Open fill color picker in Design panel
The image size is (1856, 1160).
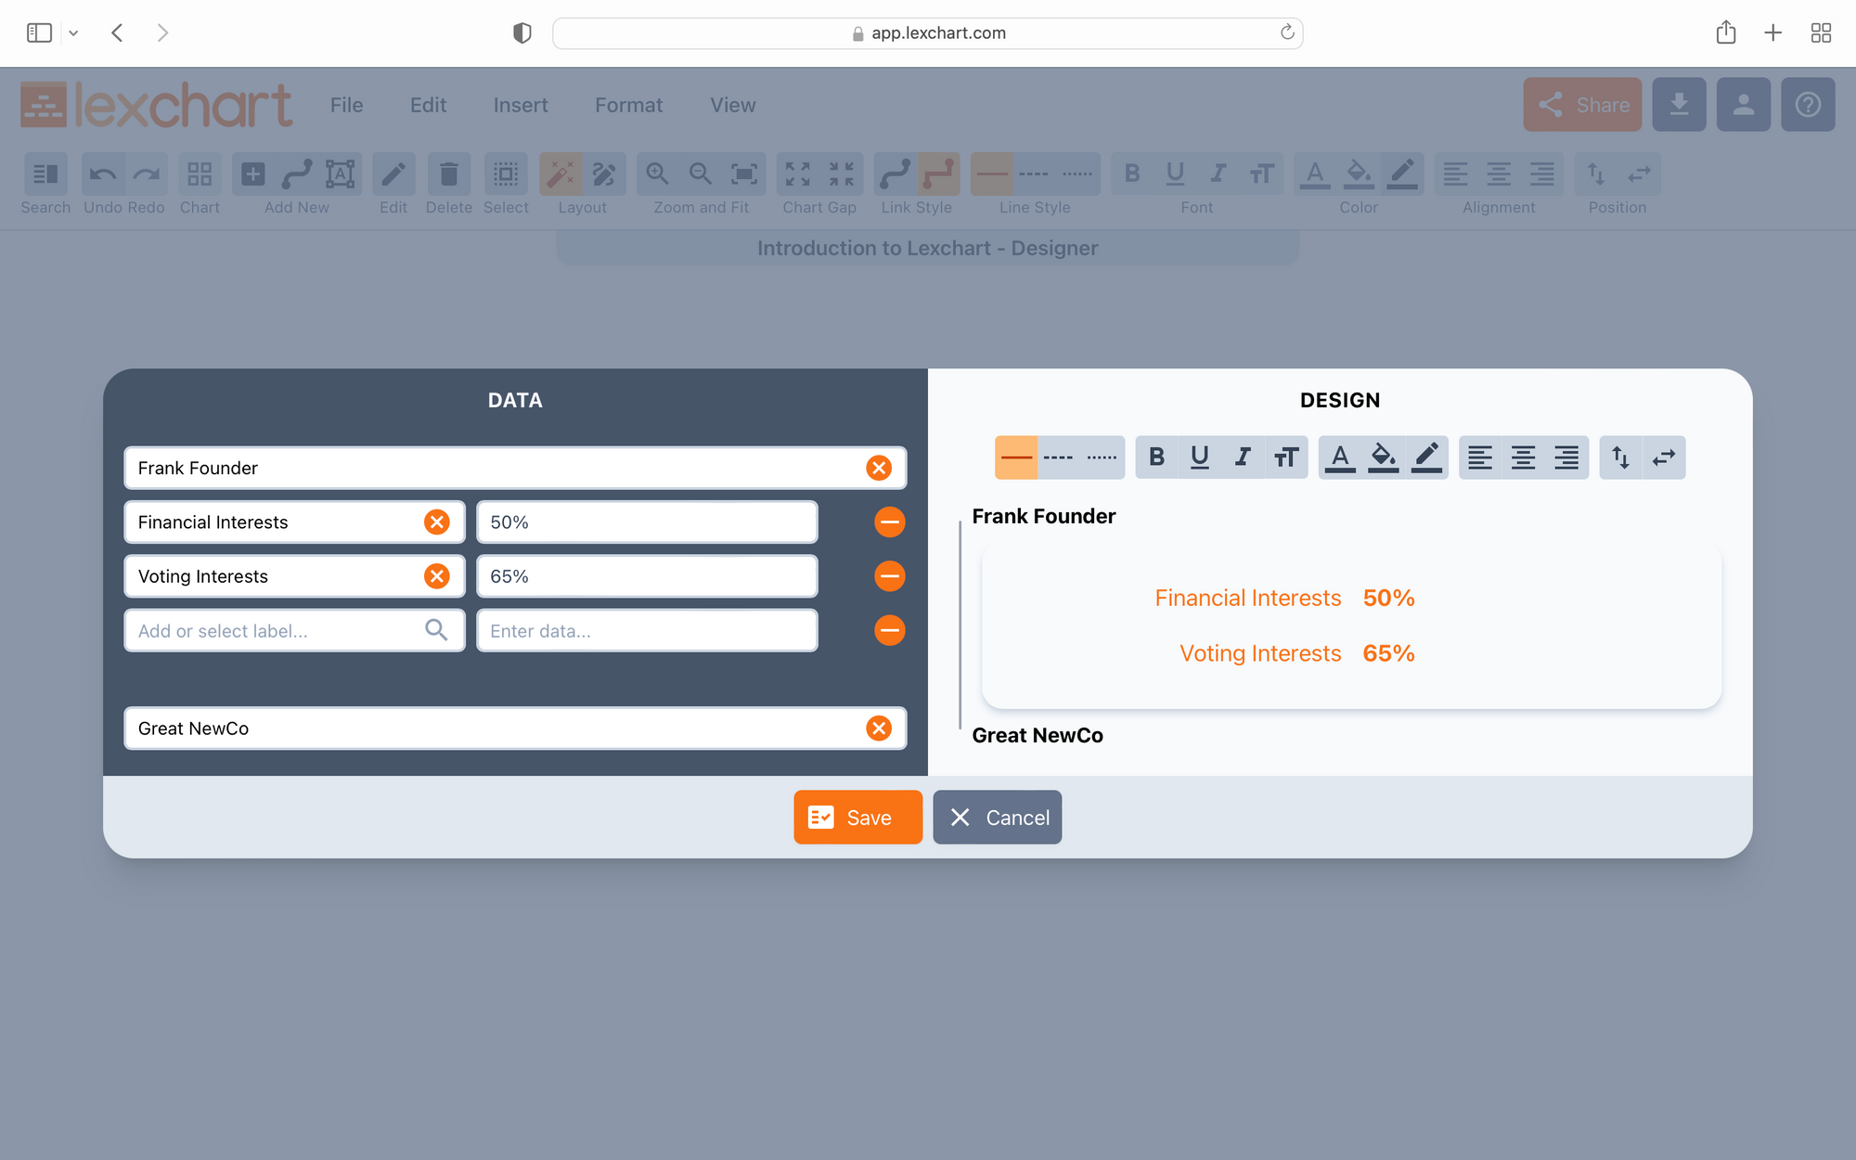coord(1384,458)
